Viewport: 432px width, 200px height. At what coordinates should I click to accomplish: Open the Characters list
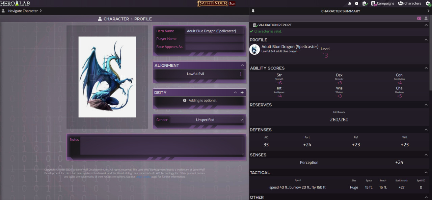(409, 3)
